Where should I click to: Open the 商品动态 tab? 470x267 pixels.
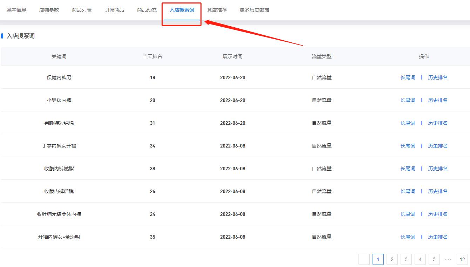tap(147, 10)
